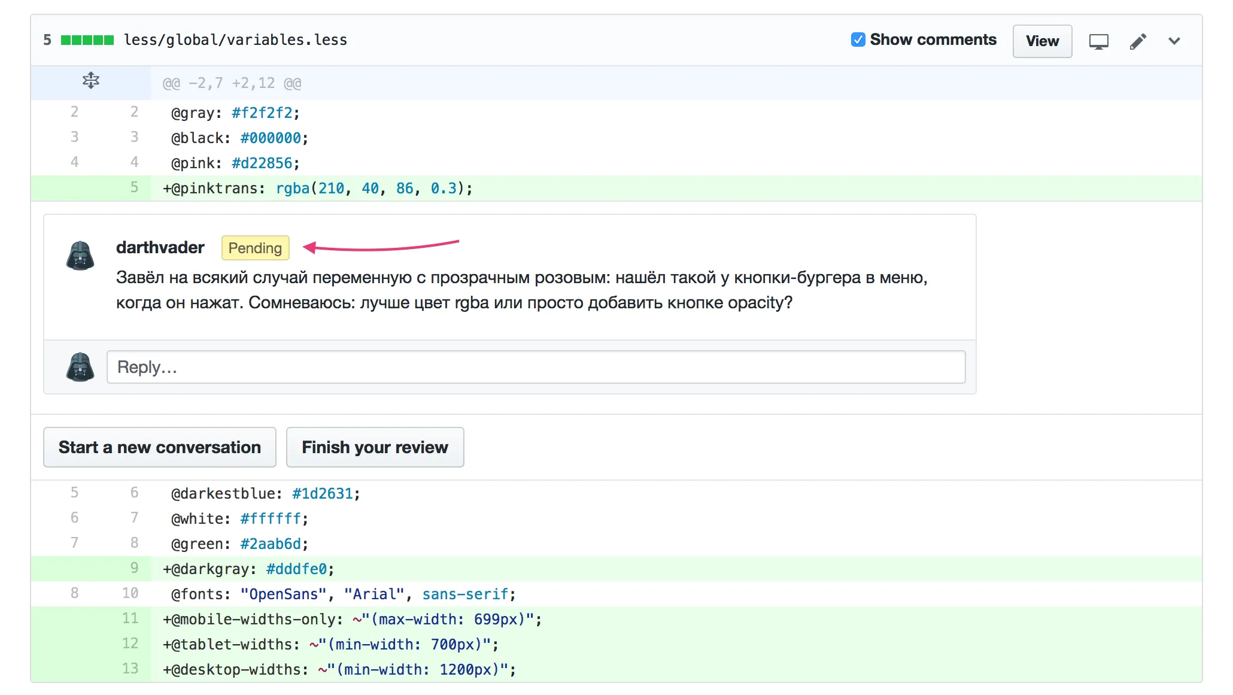Select added line number 5

tap(134, 187)
